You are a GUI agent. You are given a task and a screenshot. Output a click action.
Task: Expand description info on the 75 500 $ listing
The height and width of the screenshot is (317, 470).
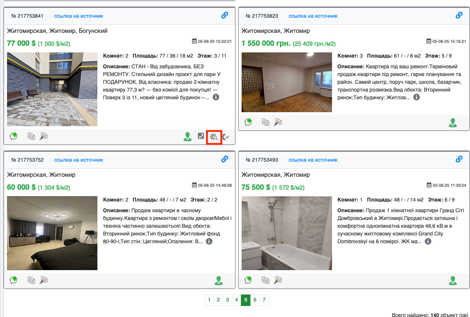(428, 241)
